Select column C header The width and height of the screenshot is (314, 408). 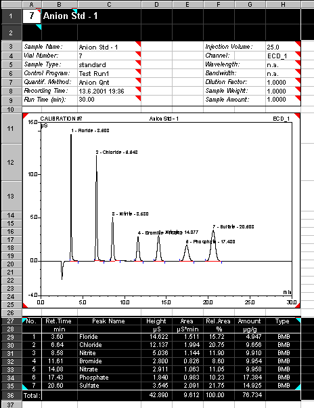[109, 4]
